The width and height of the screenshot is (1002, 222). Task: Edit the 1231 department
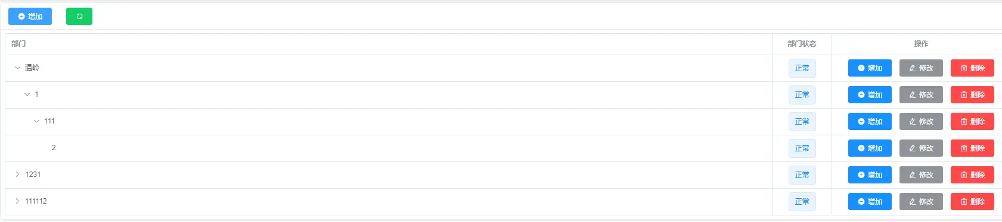point(921,175)
